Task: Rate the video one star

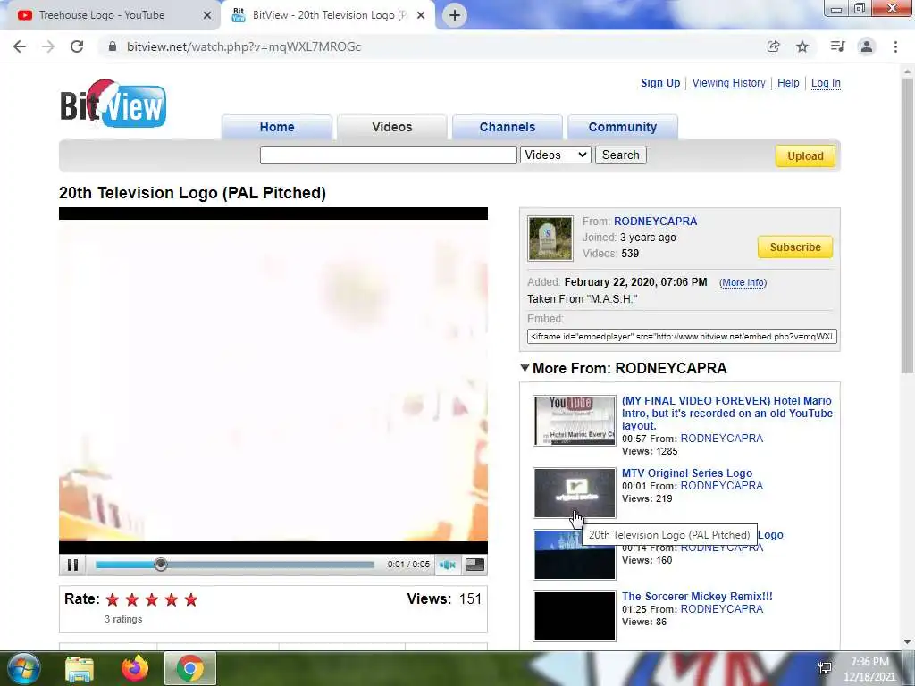Action: click(113, 599)
